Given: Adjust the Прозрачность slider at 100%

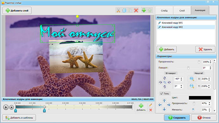Looking at the screenshot, I should point(199,62).
